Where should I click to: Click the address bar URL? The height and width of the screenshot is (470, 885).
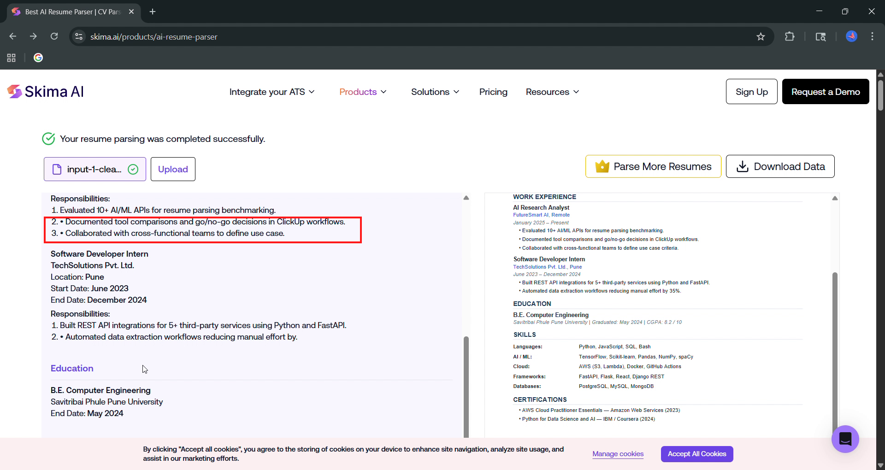(x=153, y=36)
